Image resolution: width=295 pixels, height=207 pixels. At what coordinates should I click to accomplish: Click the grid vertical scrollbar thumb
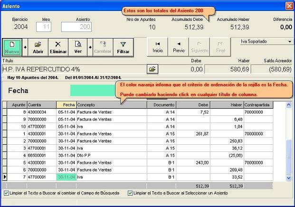(289, 157)
